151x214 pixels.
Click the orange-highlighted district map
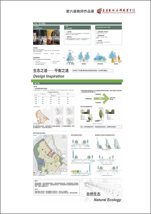43,115
